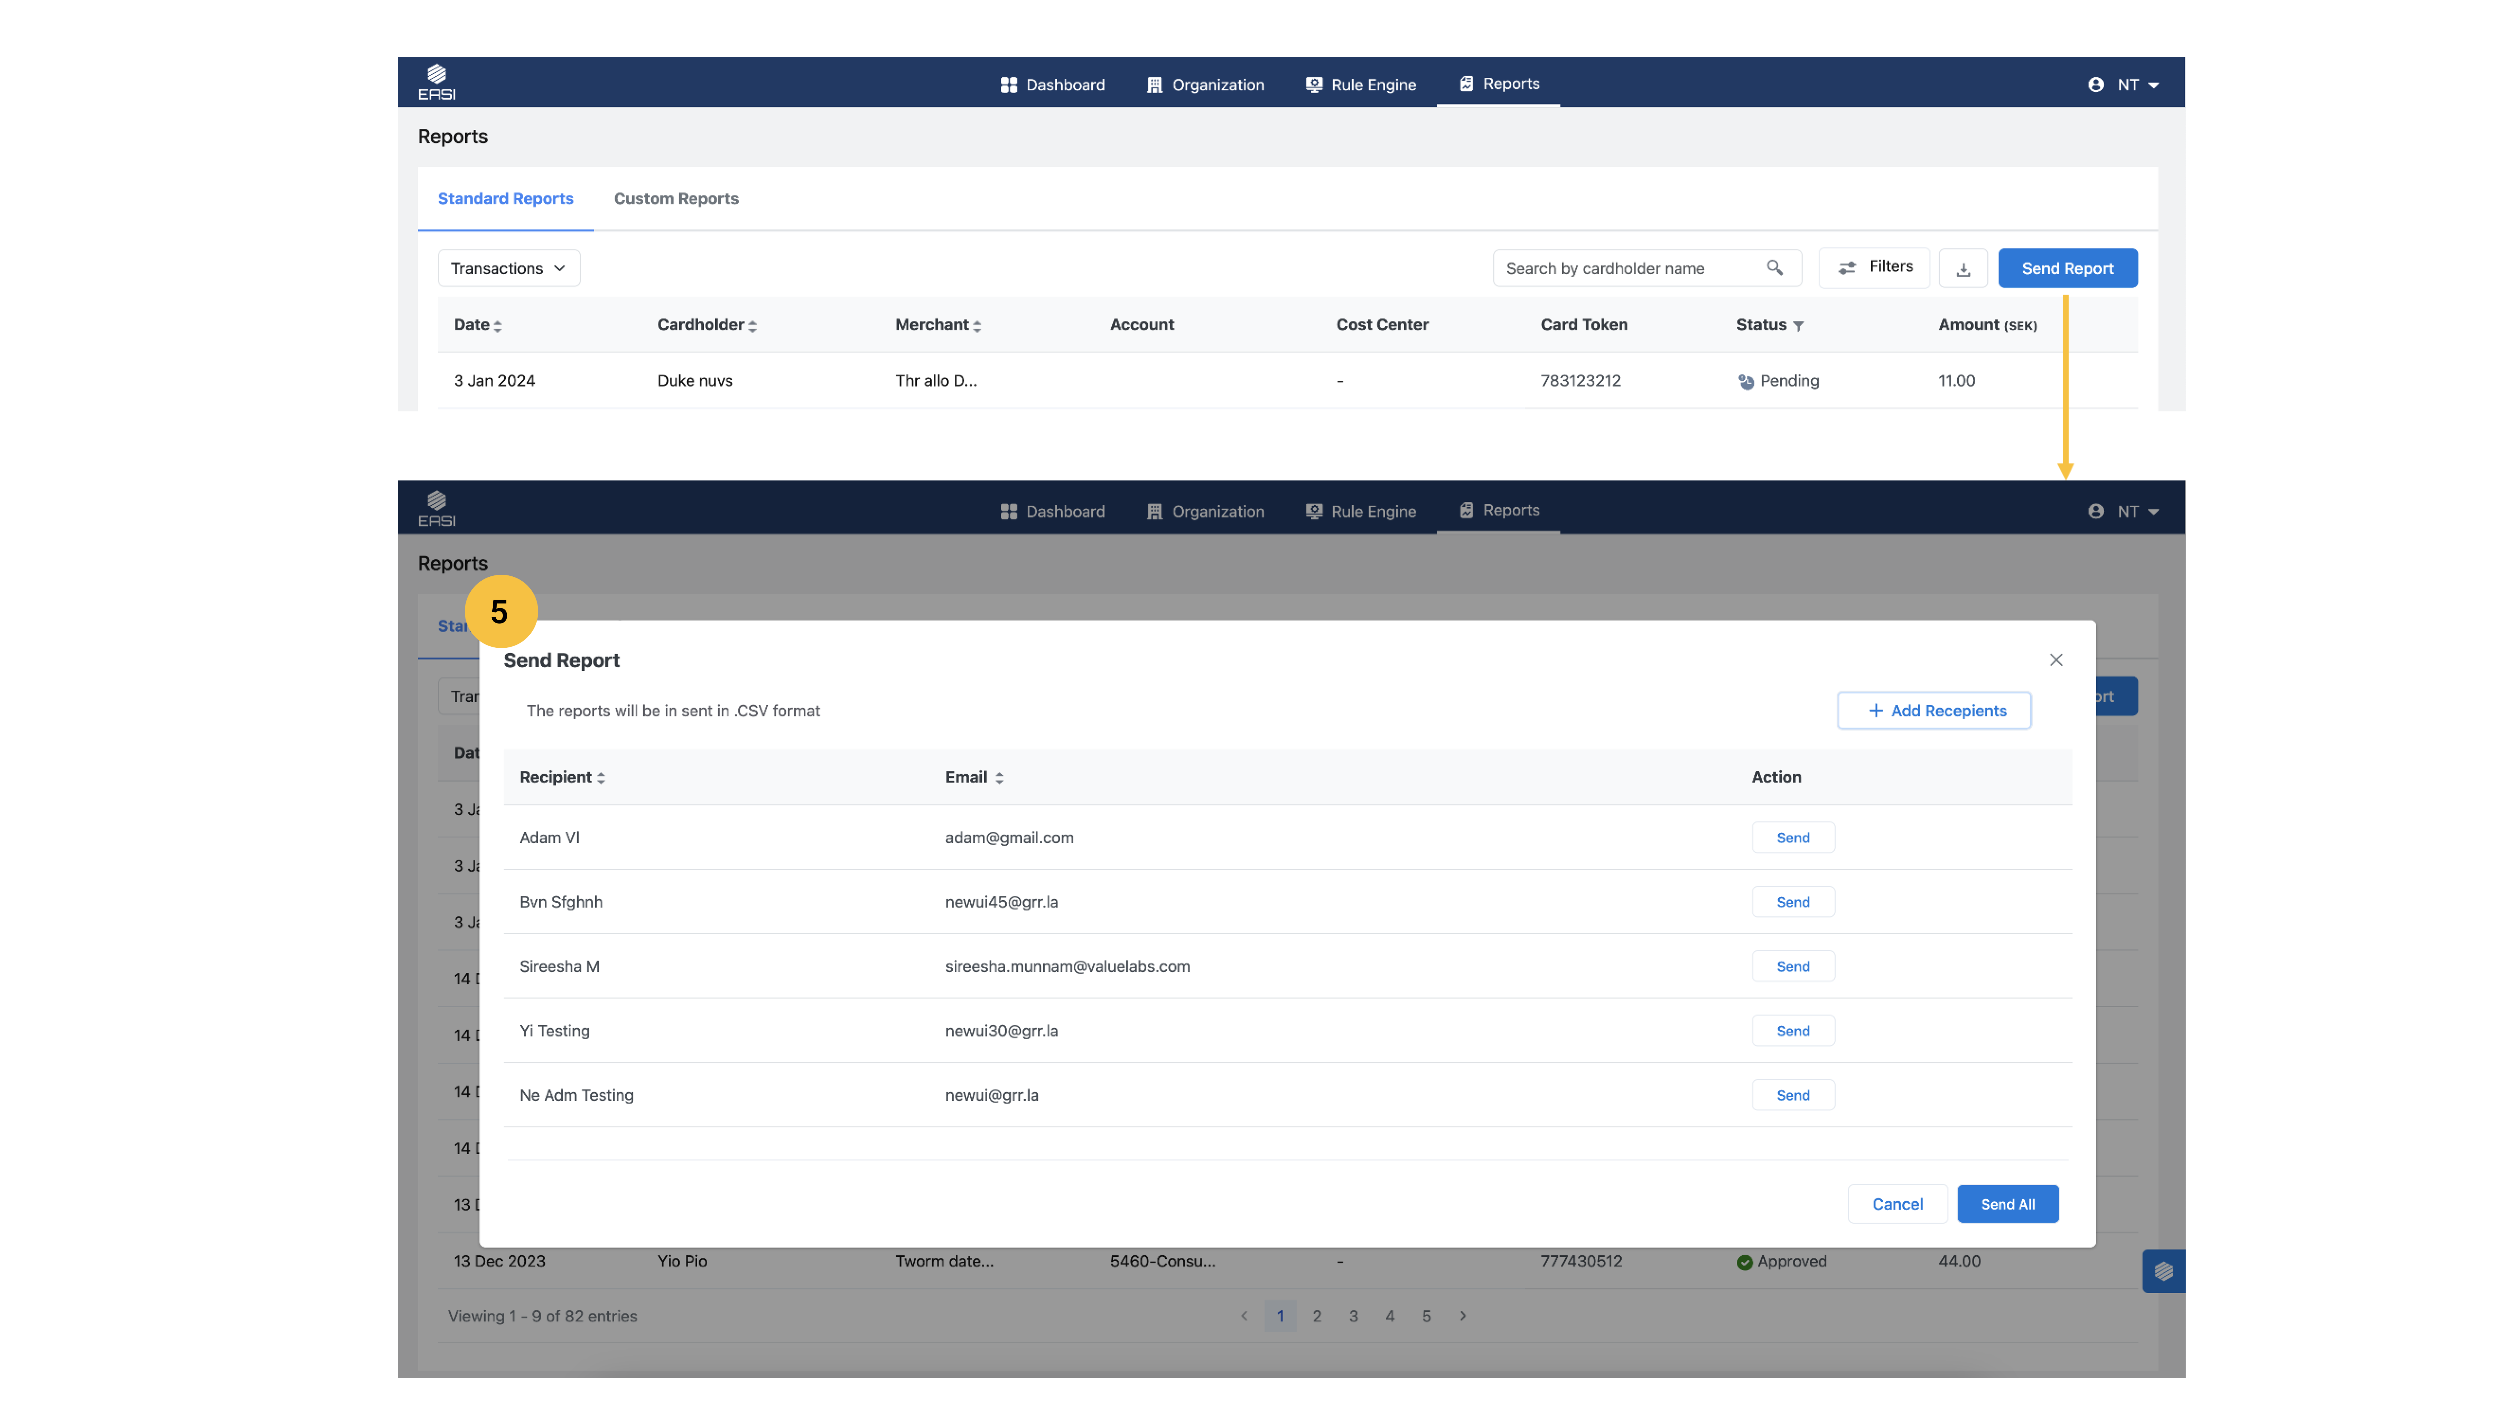The height and width of the screenshot is (1414, 2514).
Task: Sort by the Date column arrows
Action: [x=498, y=326]
